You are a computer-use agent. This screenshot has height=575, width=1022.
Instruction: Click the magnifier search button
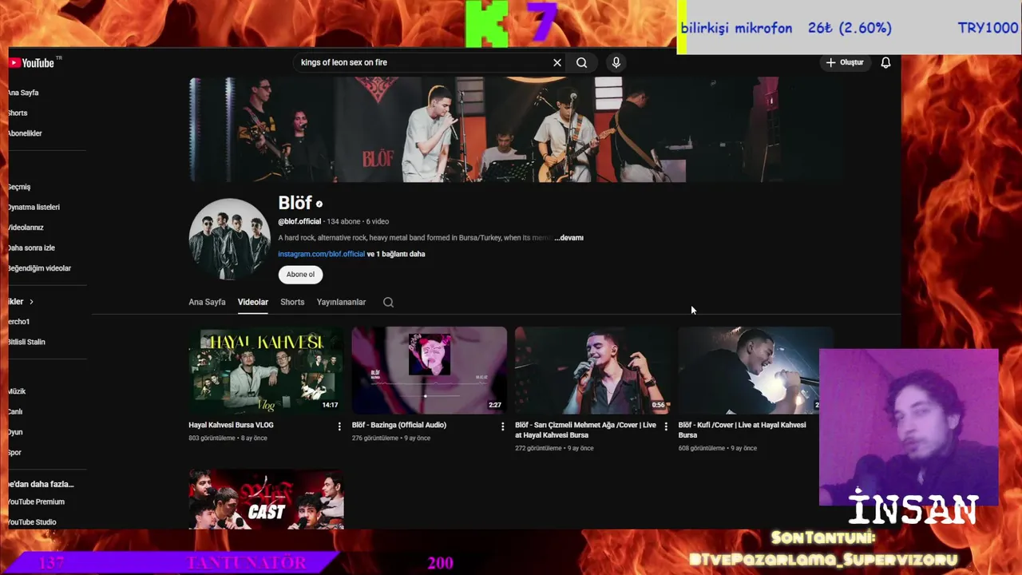582,62
